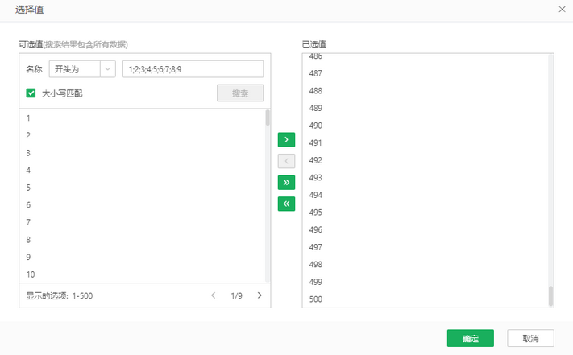Toggle the 大小写匹配 checkbox
The width and height of the screenshot is (573, 355).
[x=31, y=93]
